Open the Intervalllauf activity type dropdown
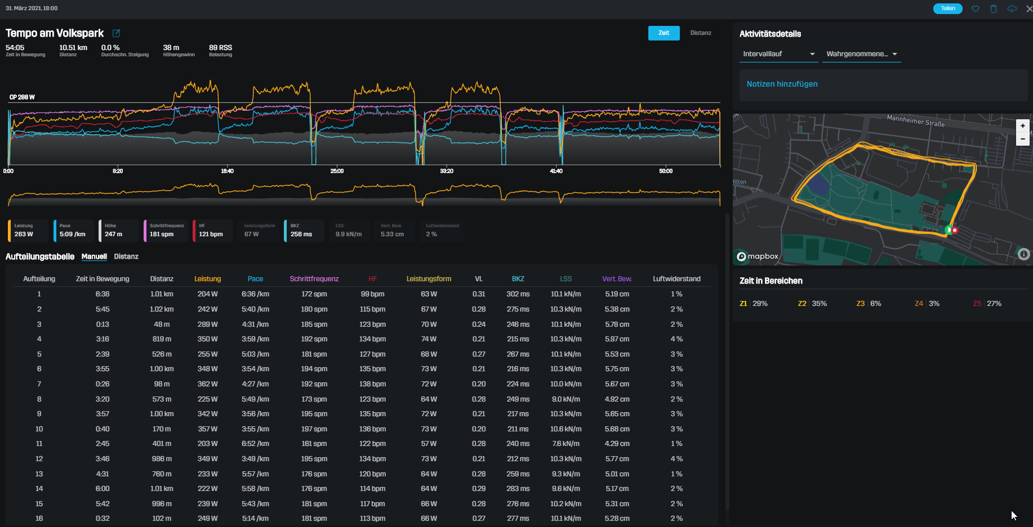This screenshot has width=1033, height=527. pos(778,54)
